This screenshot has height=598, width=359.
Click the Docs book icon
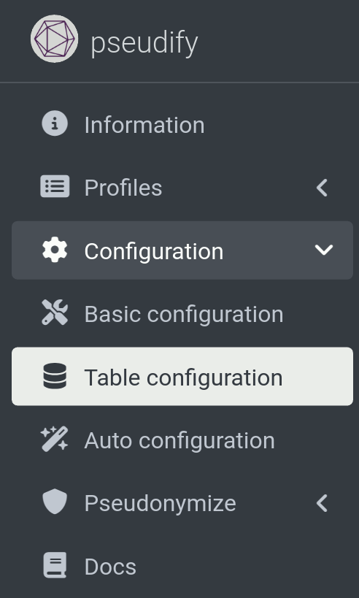55,565
